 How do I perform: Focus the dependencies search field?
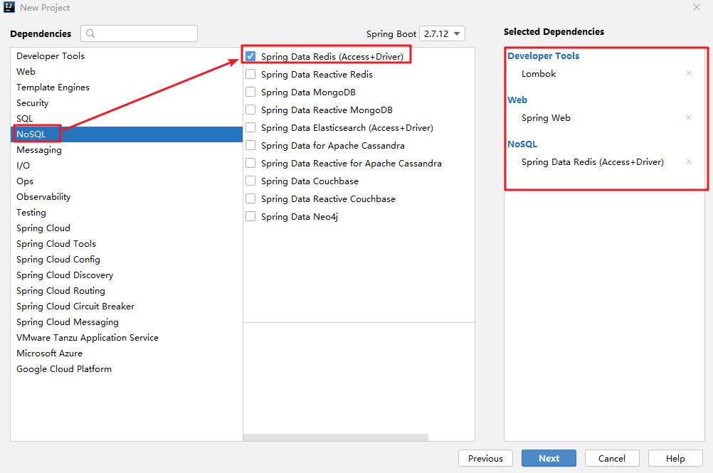[x=139, y=33]
